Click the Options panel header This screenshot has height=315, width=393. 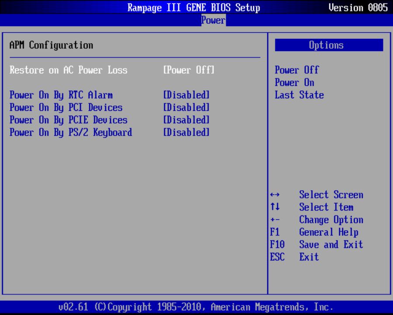coord(329,45)
